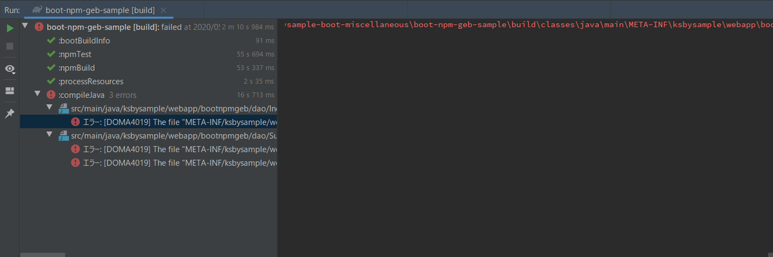
Task: Click the 55 s 694 ms duration
Action: tap(255, 54)
